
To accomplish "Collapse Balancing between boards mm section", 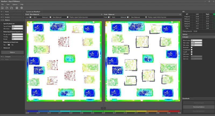I will [1, 32].
